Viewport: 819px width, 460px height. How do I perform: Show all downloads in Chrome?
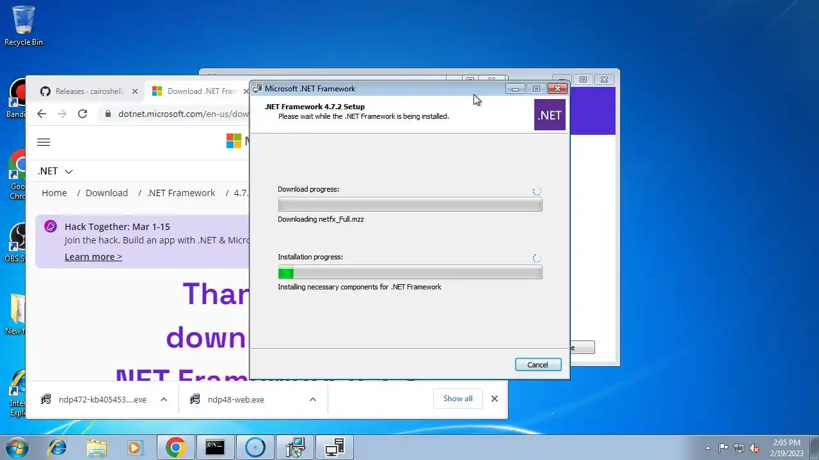click(458, 399)
